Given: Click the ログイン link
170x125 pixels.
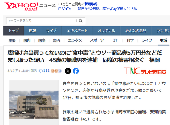Looking at the screenshot, I should 65,9.
